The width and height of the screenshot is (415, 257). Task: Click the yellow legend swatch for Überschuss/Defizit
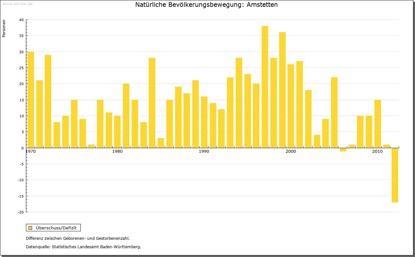pyautogui.click(x=30, y=228)
